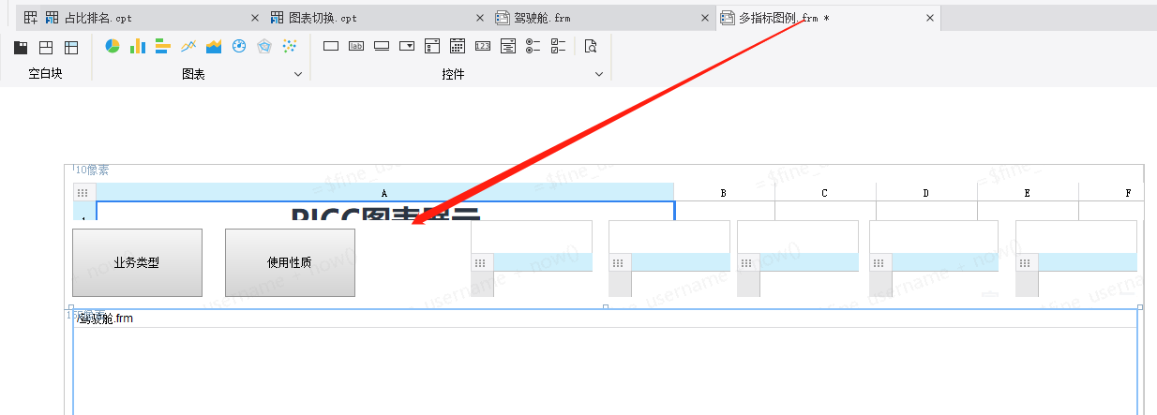Close the 多指标图例.frm tab
This screenshot has height=415, width=1157.
930,18
